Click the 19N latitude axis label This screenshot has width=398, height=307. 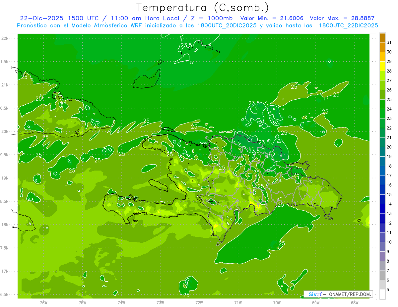(5, 178)
